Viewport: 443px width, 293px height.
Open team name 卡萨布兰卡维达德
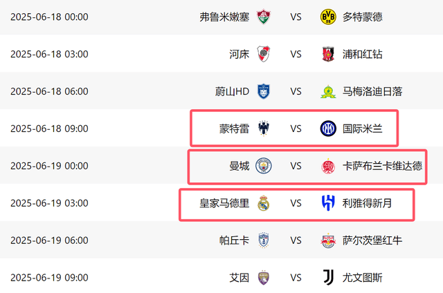coord(382,166)
